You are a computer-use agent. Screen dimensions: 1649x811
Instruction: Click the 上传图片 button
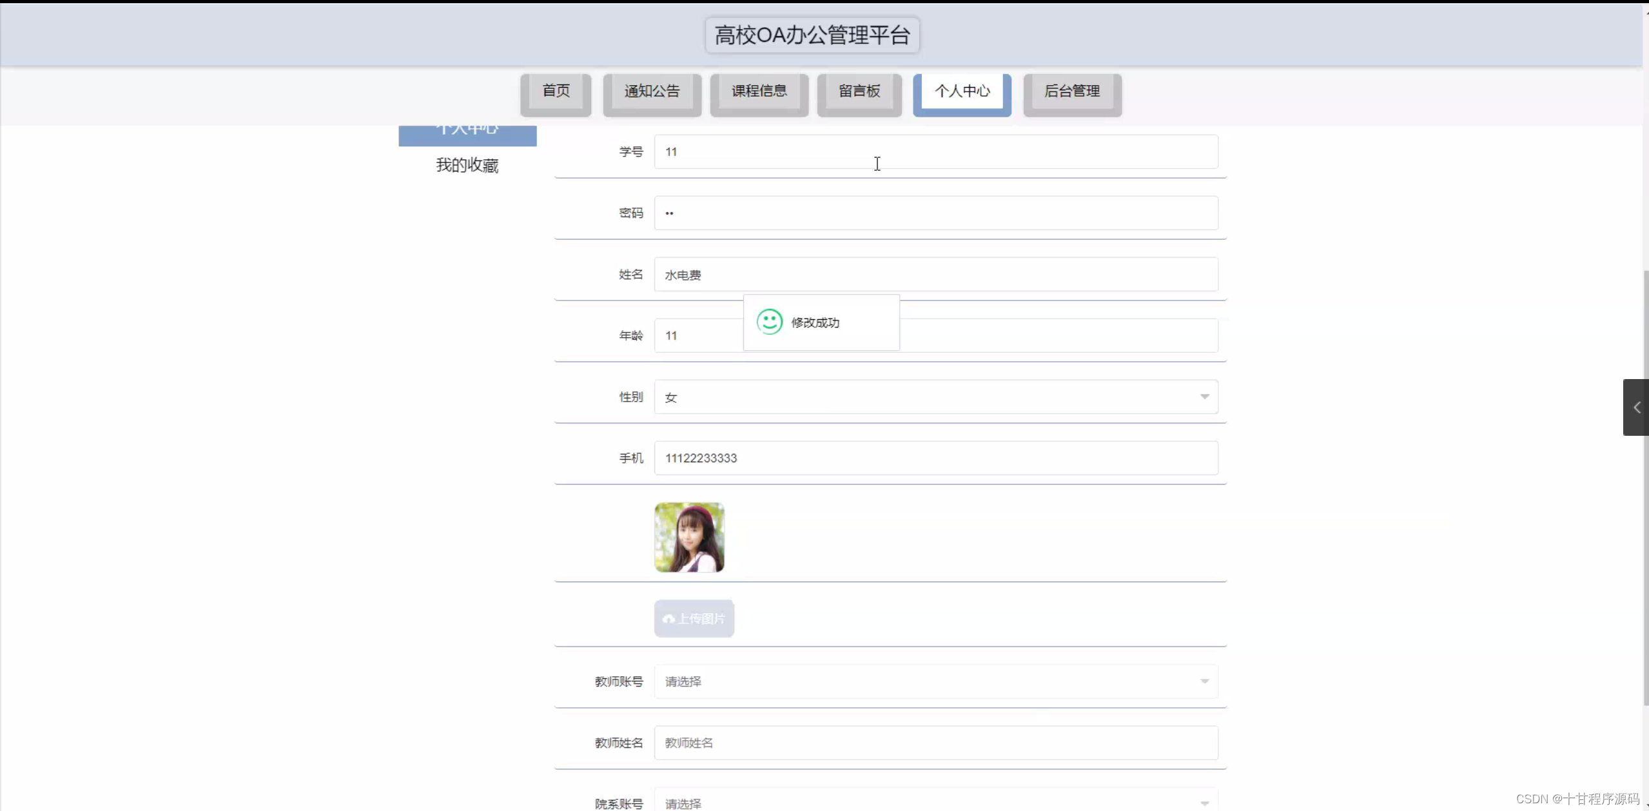(x=694, y=619)
